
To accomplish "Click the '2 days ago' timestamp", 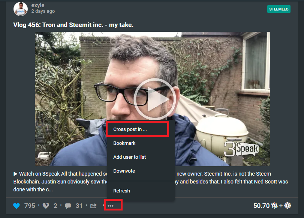I will (43, 11).
